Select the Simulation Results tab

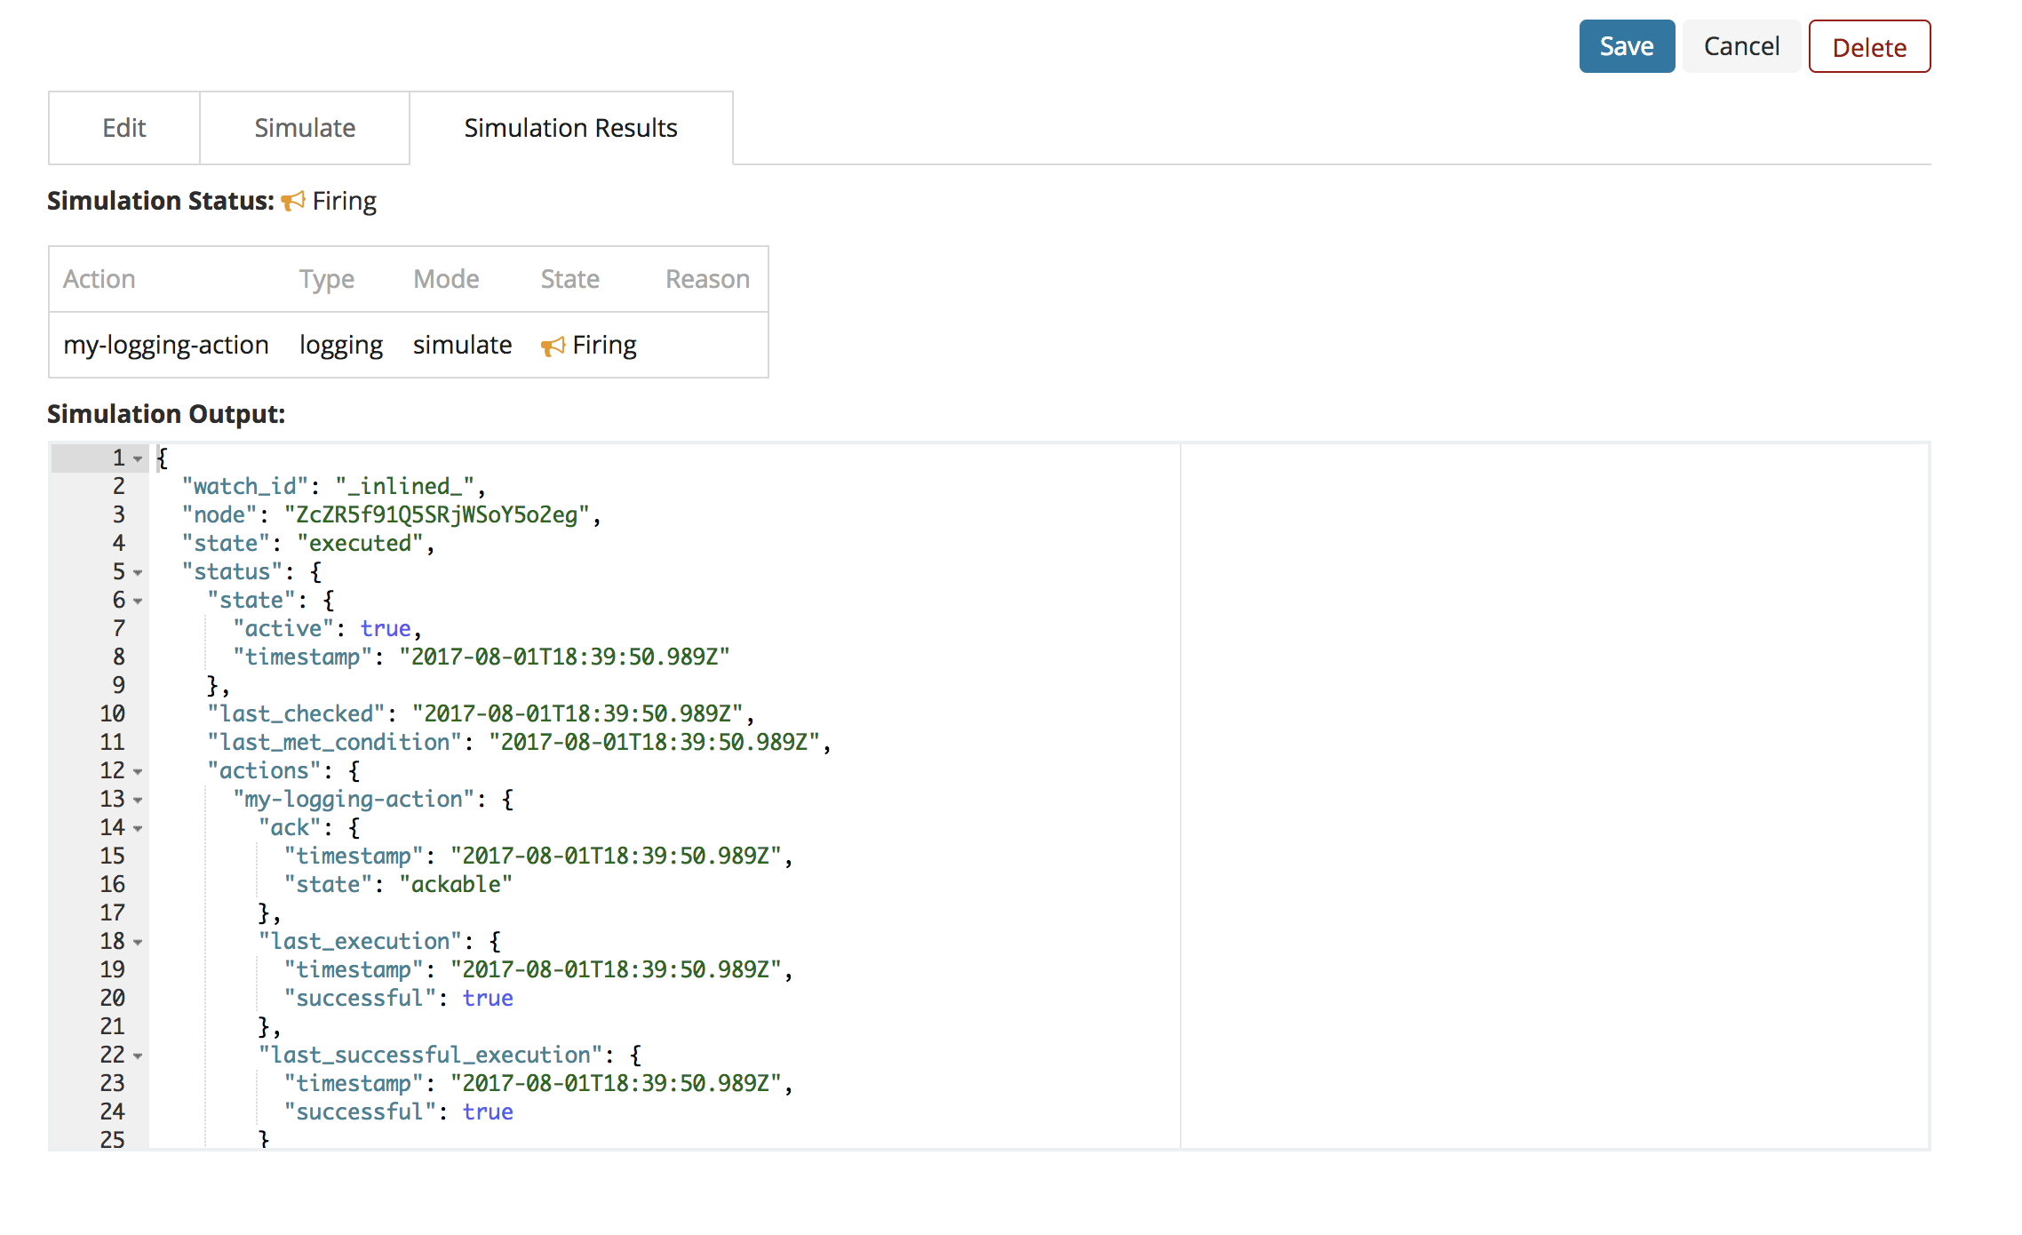coord(570,128)
